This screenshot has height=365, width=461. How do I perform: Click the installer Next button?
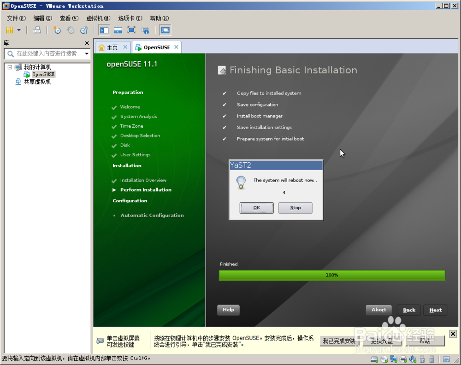pos(436,310)
